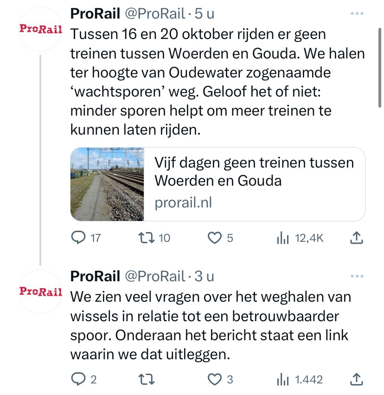384x395 pixels.
Task: Open ProRail avatar on second tweet
Action: tap(41, 291)
